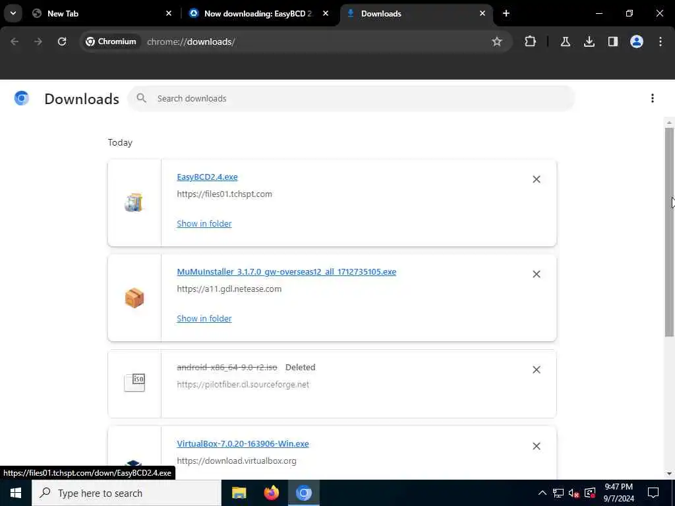Click the Chromium logo beside Downloads title
The image size is (675, 506).
[22, 99]
